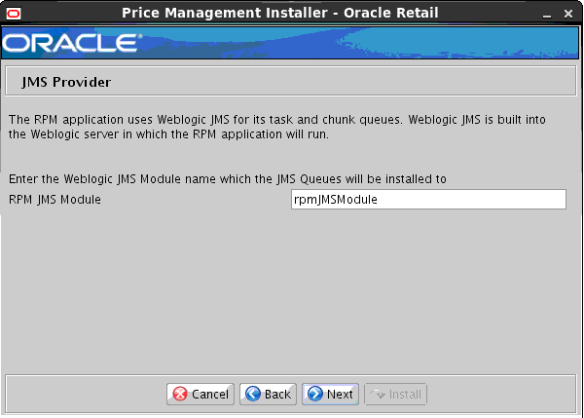Click the Oracle window menu icon

[14, 14]
